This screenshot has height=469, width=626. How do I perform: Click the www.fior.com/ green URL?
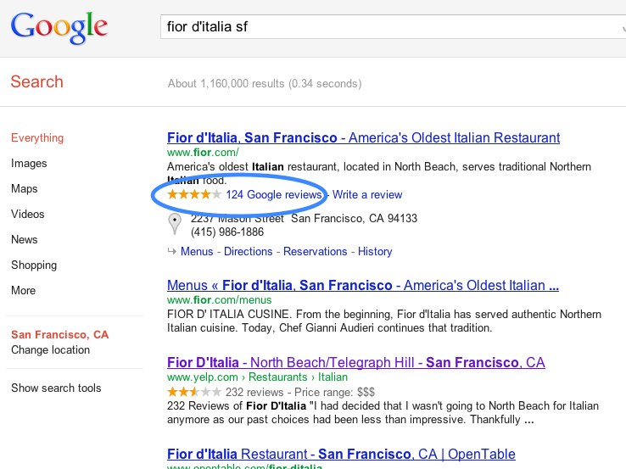coord(203,152)
